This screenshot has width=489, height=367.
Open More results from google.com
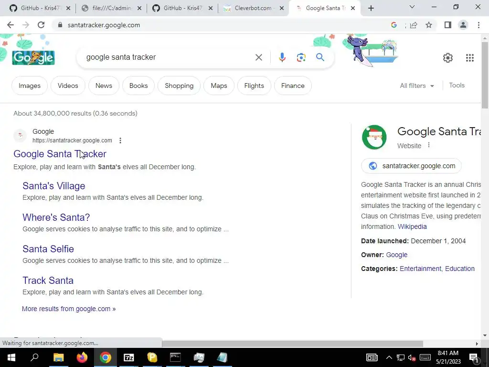coord(69,309)
